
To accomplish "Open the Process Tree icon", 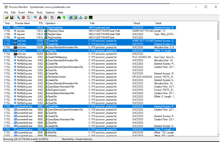I will point(52,18).
